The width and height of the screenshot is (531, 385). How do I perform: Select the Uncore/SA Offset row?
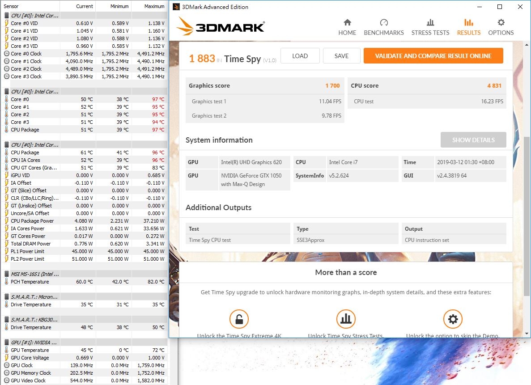[x=84, y=213]
